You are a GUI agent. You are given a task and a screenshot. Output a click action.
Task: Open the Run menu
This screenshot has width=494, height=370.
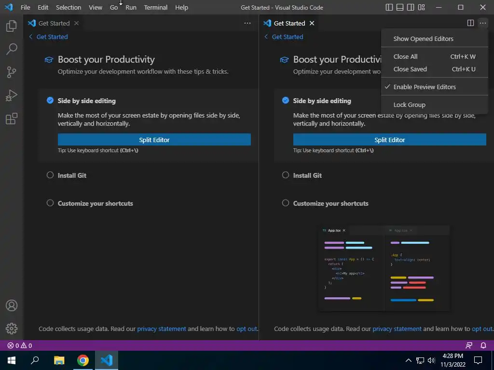(x=131, y=7)
